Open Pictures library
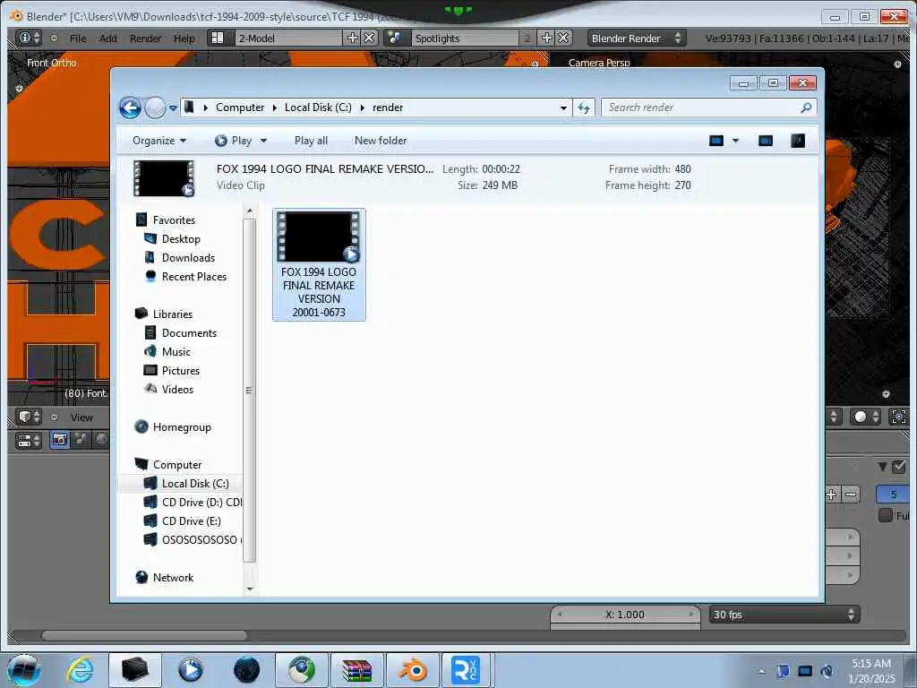This screenshot has height=688, width=917. (181, 370)
